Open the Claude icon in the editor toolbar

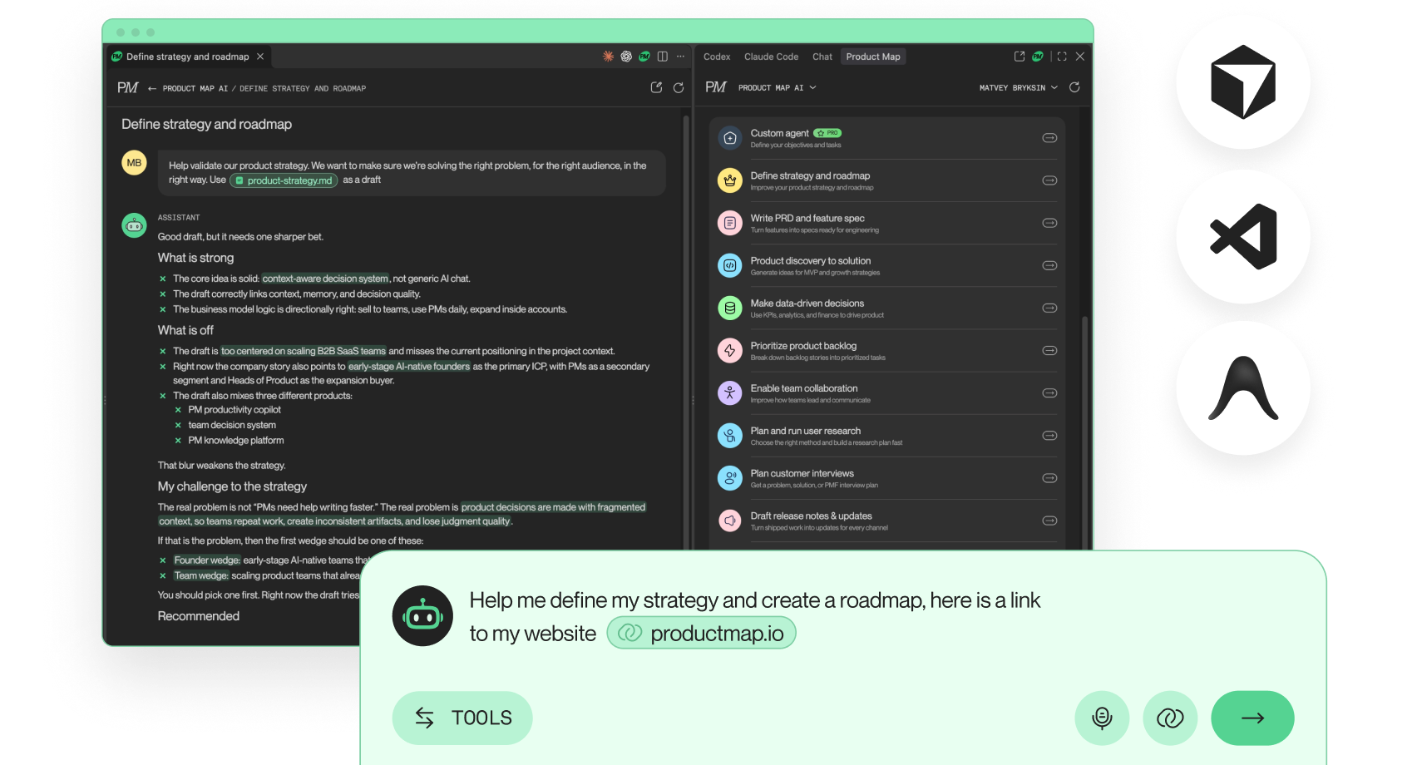[608, 57]
